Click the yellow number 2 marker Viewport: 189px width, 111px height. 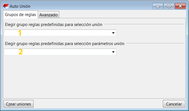[21, 52]
